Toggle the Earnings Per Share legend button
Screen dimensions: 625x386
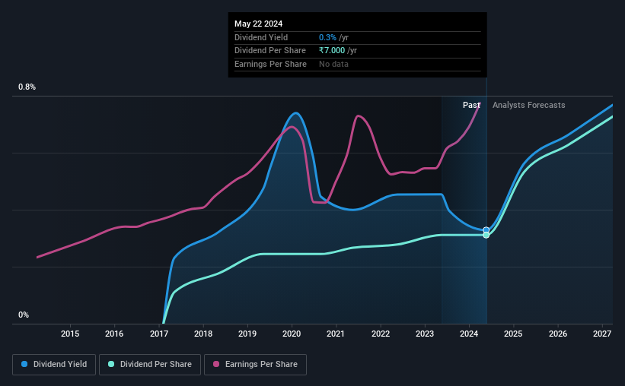click(x=255, y=365)
